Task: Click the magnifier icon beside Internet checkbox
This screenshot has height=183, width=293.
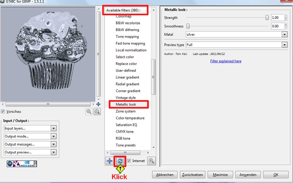Action: (x=151, y=161)
